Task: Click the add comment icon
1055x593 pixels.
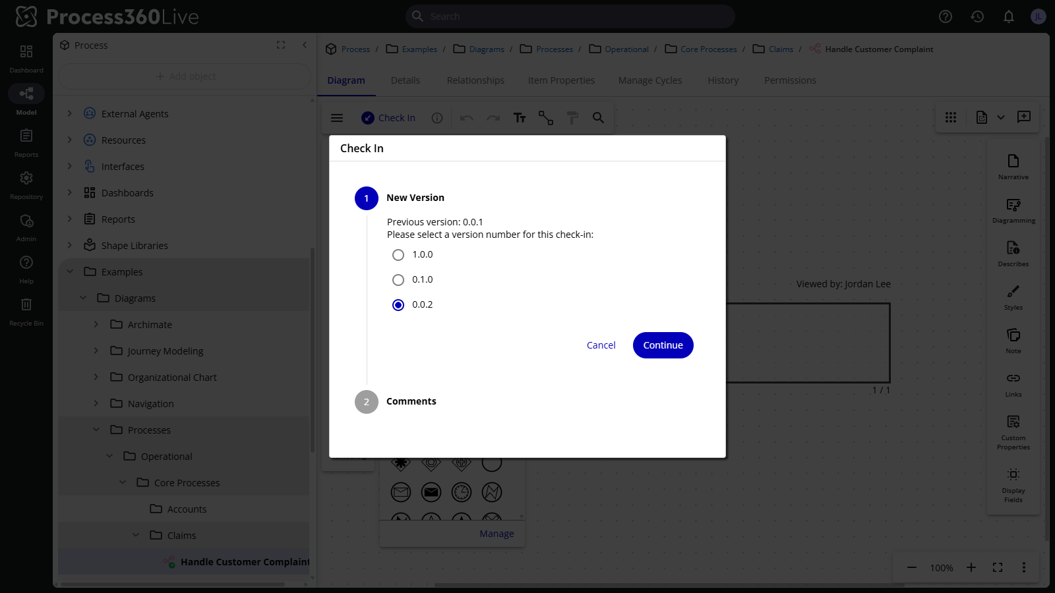Action: pos(1024,117)
